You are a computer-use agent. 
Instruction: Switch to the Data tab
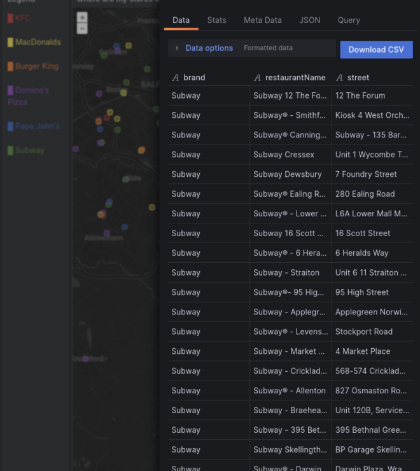click(181, 20)
